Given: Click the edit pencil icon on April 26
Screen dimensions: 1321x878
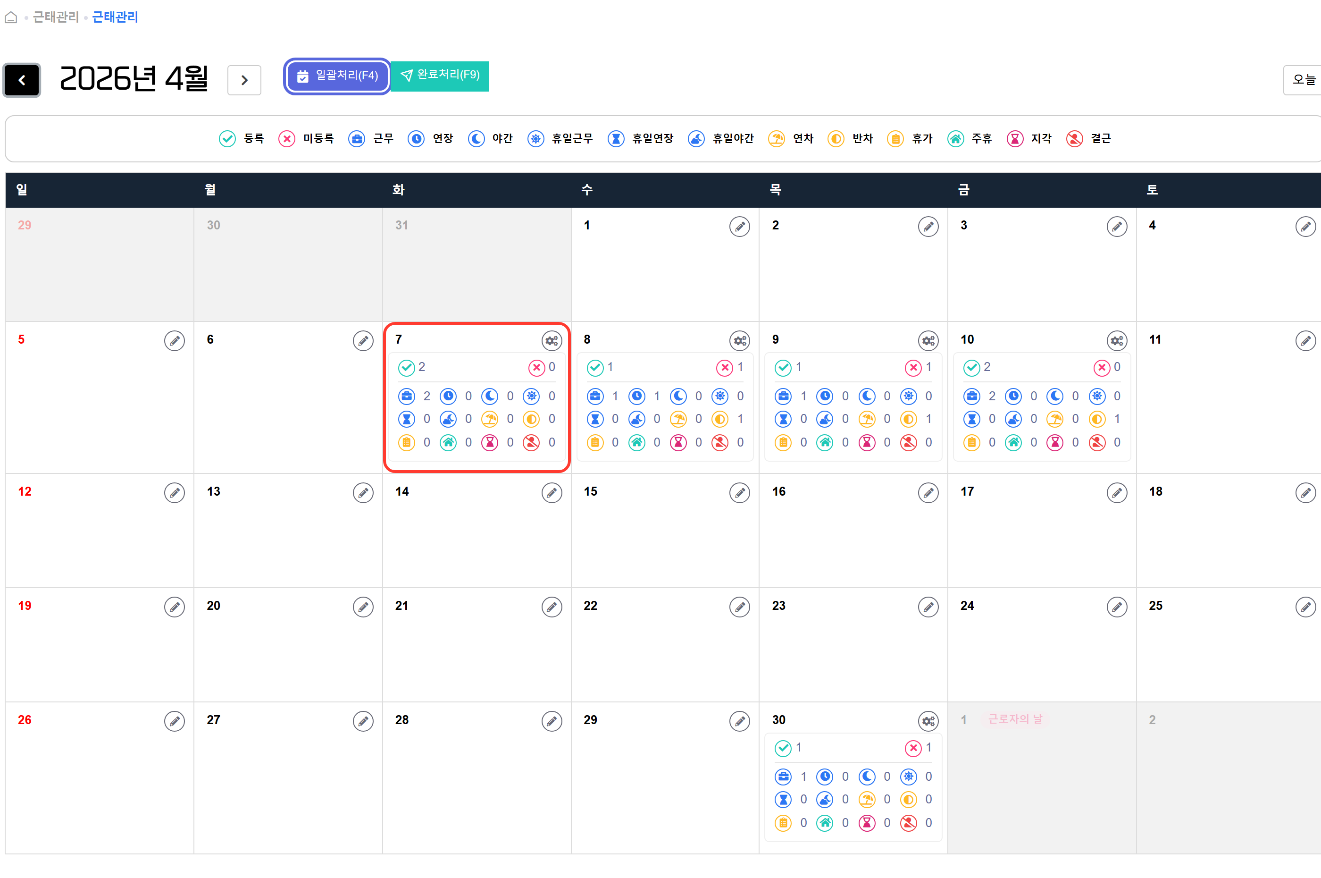Looking at the screenshot, I should point(175,721).
